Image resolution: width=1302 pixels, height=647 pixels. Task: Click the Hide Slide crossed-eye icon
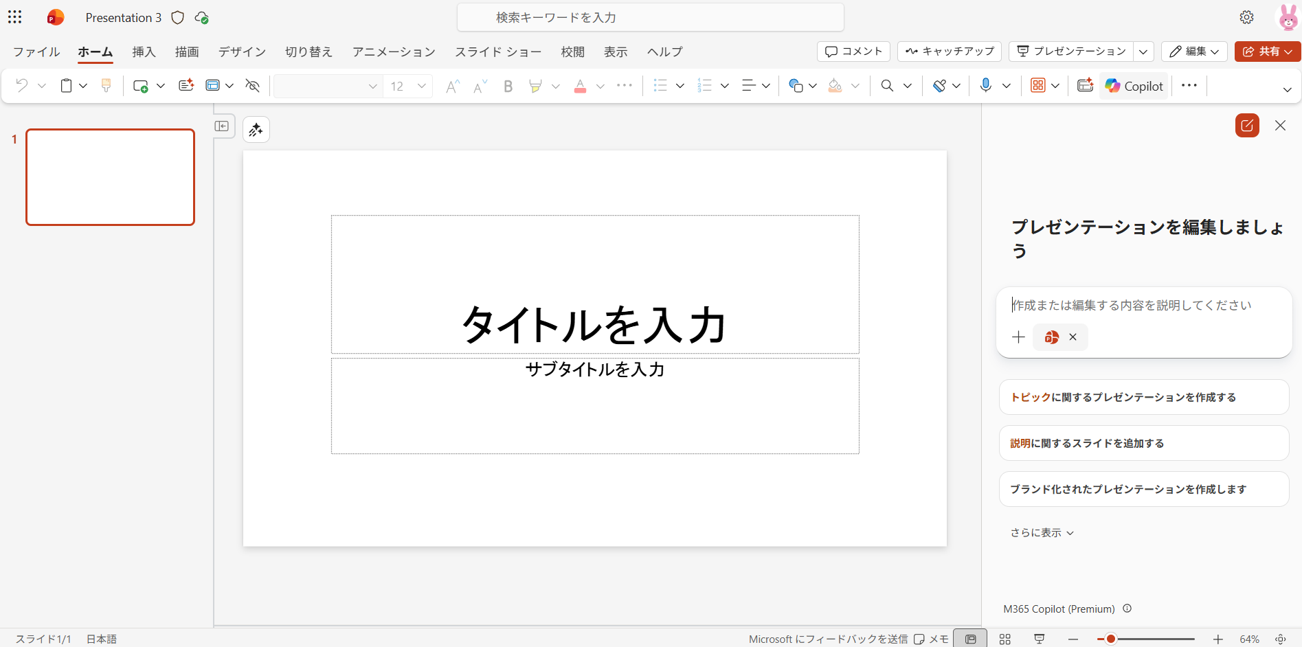coord(253,86)
